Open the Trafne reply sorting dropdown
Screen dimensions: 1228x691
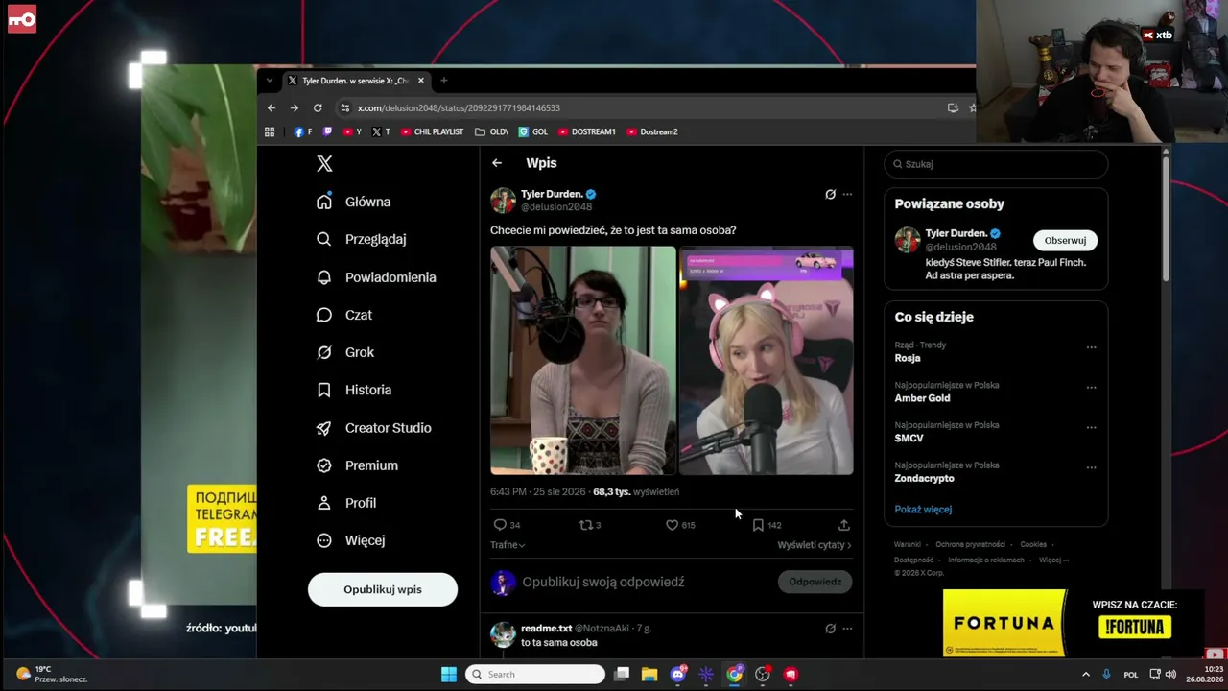(508, 545)
